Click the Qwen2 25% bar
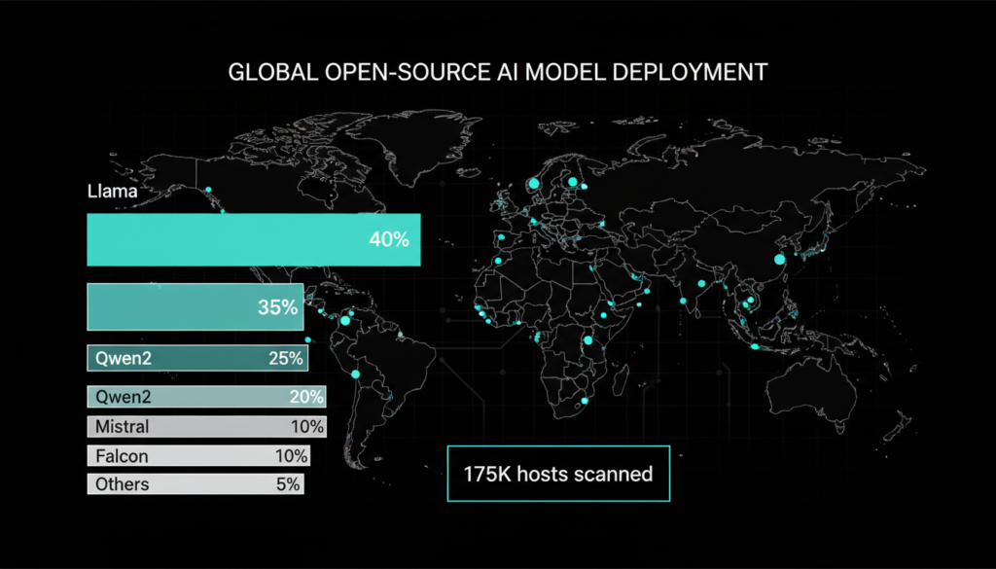Viewport: 996px width, 569px height. point(196,358)
